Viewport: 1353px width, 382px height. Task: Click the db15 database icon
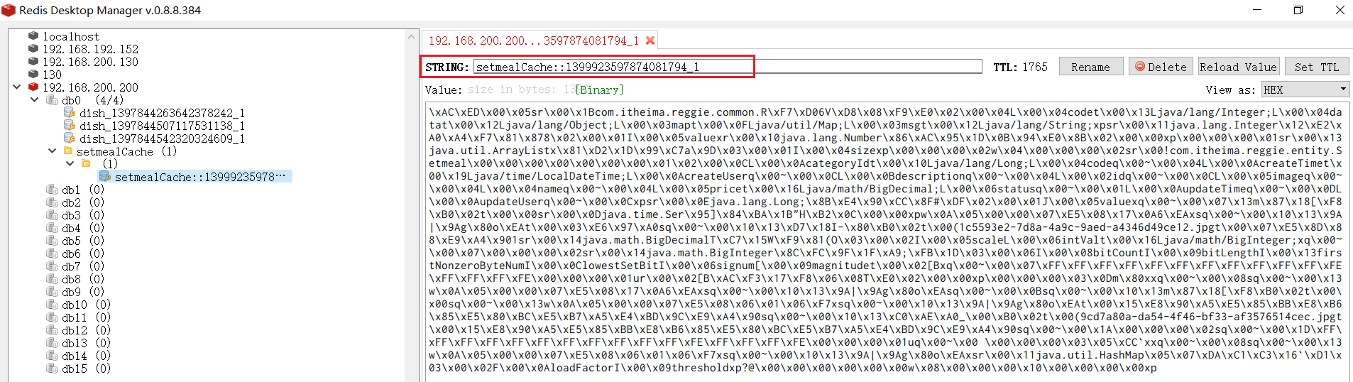(x=51, y=369)
